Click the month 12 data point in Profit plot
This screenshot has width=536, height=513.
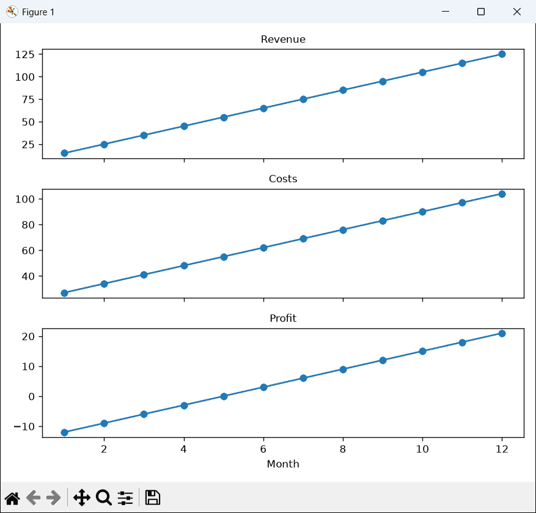[502, 333]
